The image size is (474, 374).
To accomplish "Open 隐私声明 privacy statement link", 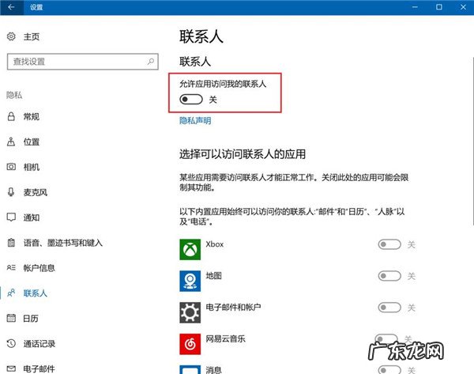I will point(195,121).
